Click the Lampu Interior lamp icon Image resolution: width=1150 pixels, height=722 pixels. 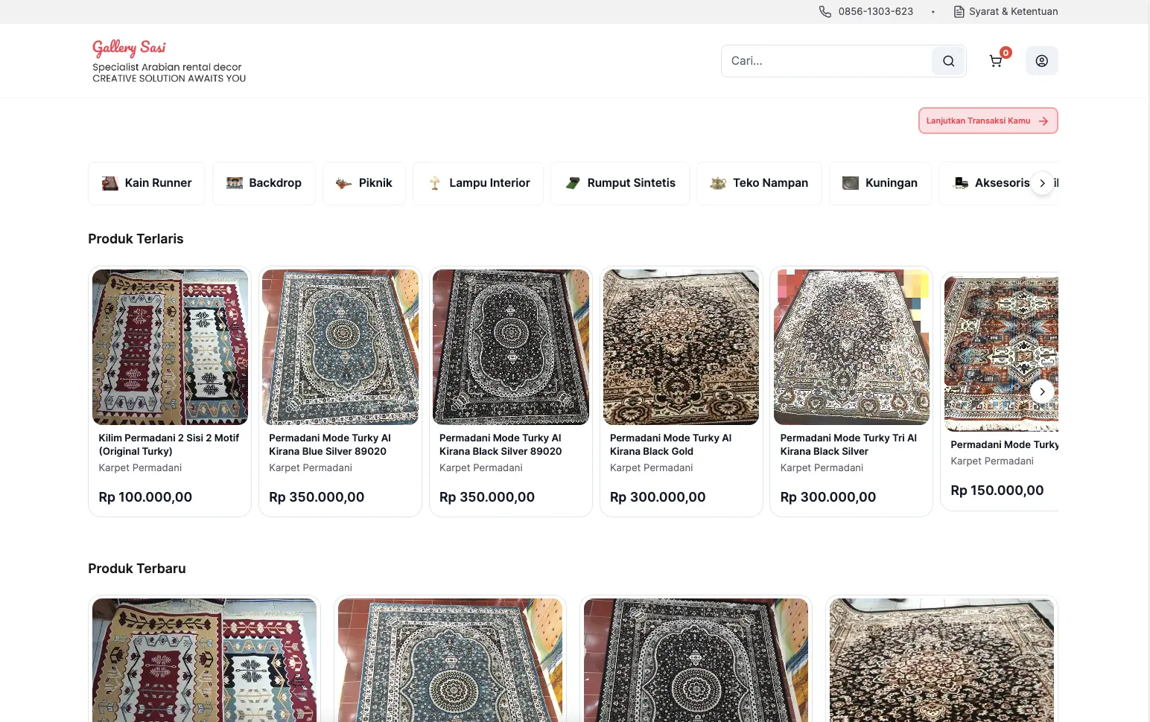pos(435,183)
